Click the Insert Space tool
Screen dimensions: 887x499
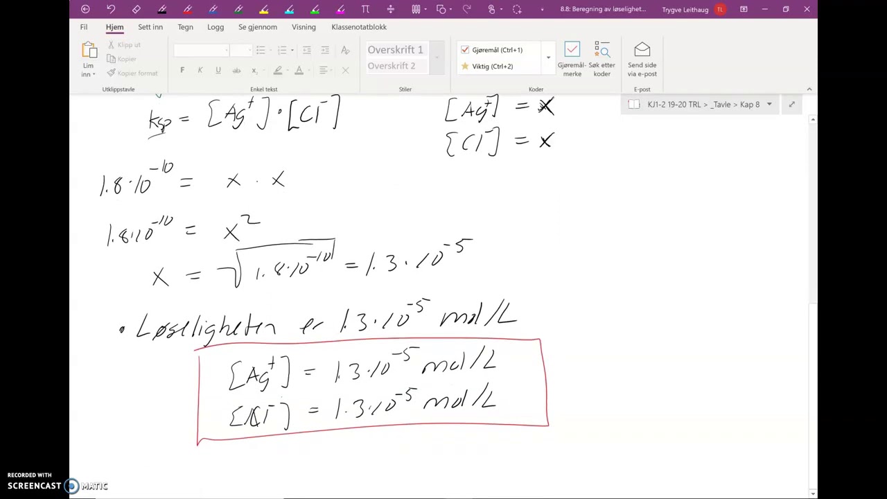391,9
